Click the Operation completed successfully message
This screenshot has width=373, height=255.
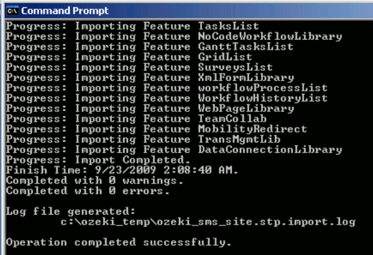pyautogui.click(x=119, y=243)
